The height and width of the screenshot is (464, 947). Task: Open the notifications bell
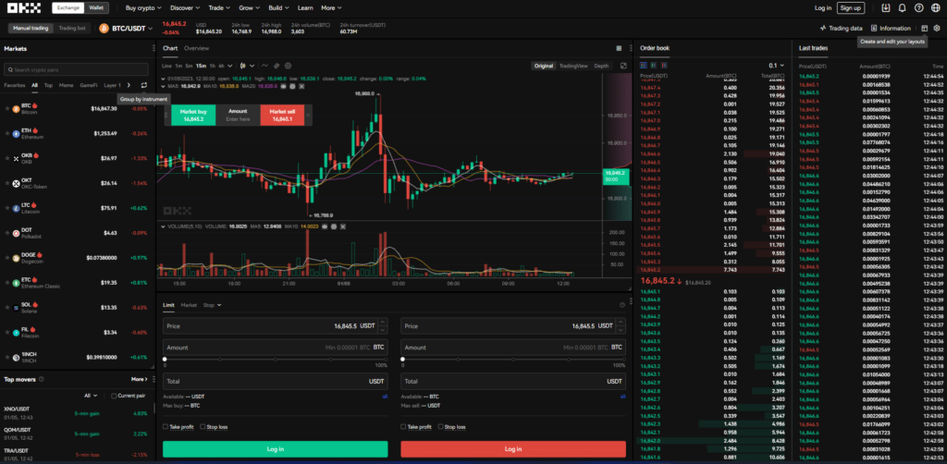[903, 7]
